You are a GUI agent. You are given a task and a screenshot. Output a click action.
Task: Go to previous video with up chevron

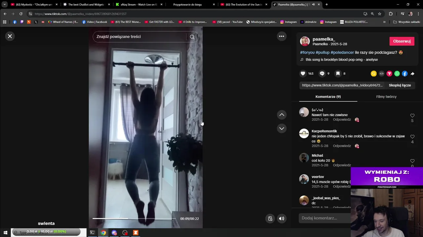coord(282,115)
